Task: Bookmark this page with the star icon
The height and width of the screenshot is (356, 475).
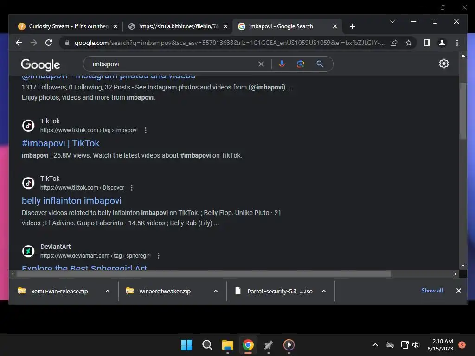Action: click(x=409, y=43)
